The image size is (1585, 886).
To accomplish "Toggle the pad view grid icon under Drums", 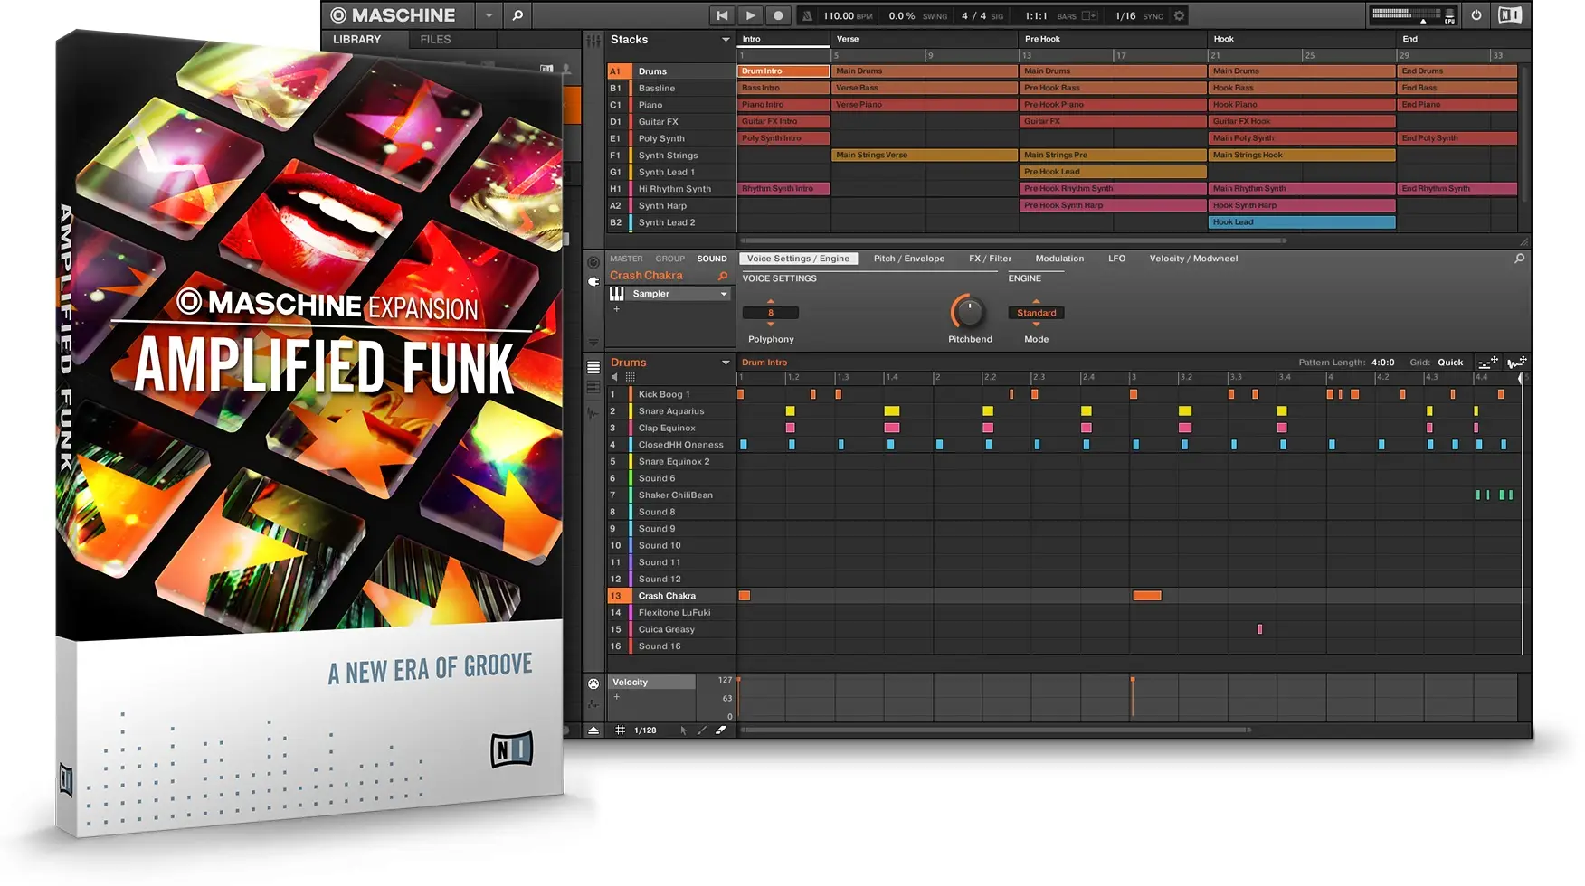I will click(x=631, y=377).
